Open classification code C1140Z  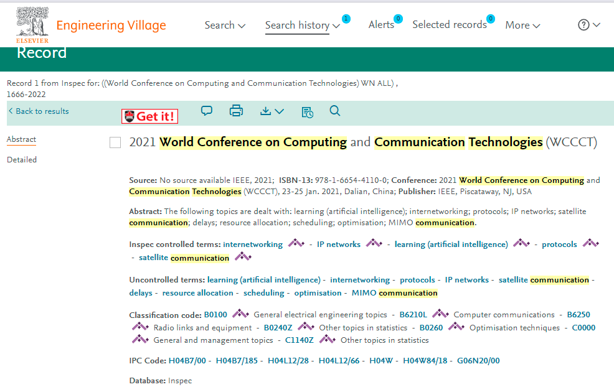point(300,340)
